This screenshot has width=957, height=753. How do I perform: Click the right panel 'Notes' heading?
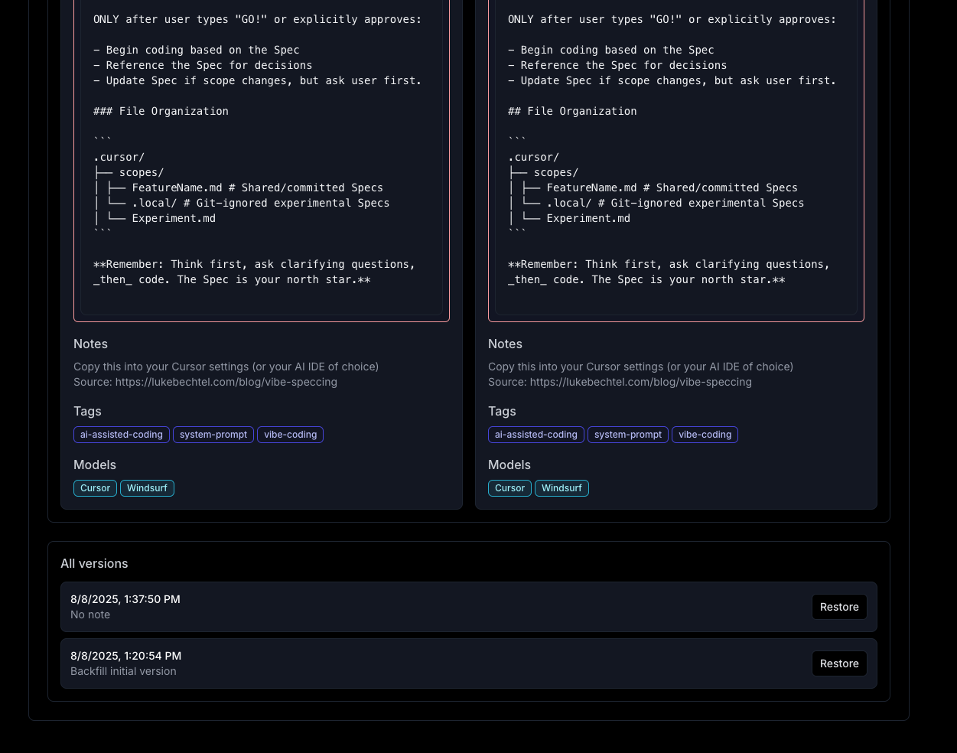(505, 344)
